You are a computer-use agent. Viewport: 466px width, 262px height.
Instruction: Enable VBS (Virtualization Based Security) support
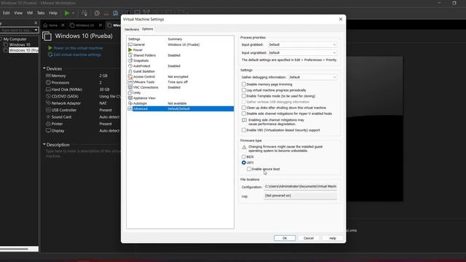[244, 130]
